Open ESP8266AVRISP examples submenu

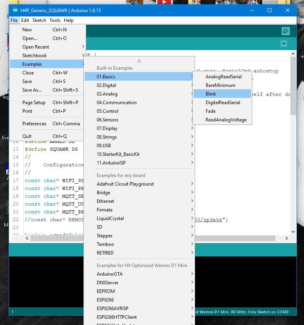139,309
